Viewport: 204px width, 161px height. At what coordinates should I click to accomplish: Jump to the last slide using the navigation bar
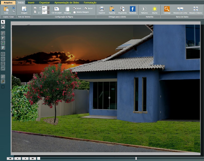(x=33, y=158)
